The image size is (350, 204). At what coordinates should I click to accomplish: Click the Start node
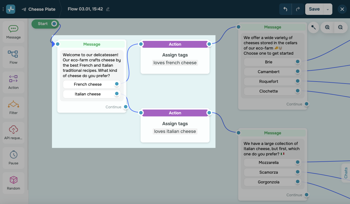tap(43, 24)
